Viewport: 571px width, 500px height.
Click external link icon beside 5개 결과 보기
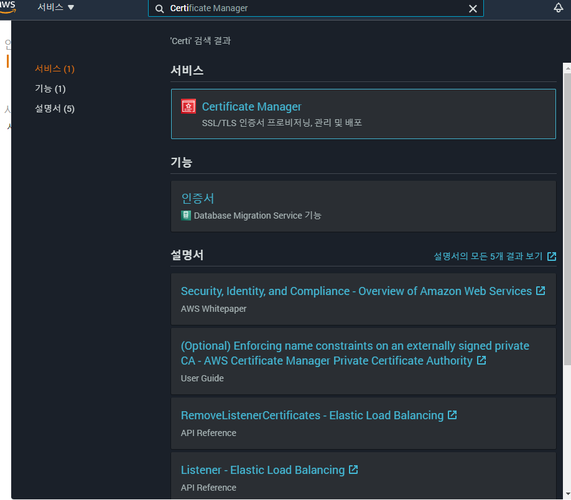552,257
